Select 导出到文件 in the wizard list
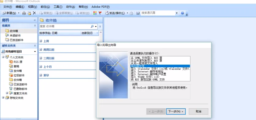 (160, 66)
